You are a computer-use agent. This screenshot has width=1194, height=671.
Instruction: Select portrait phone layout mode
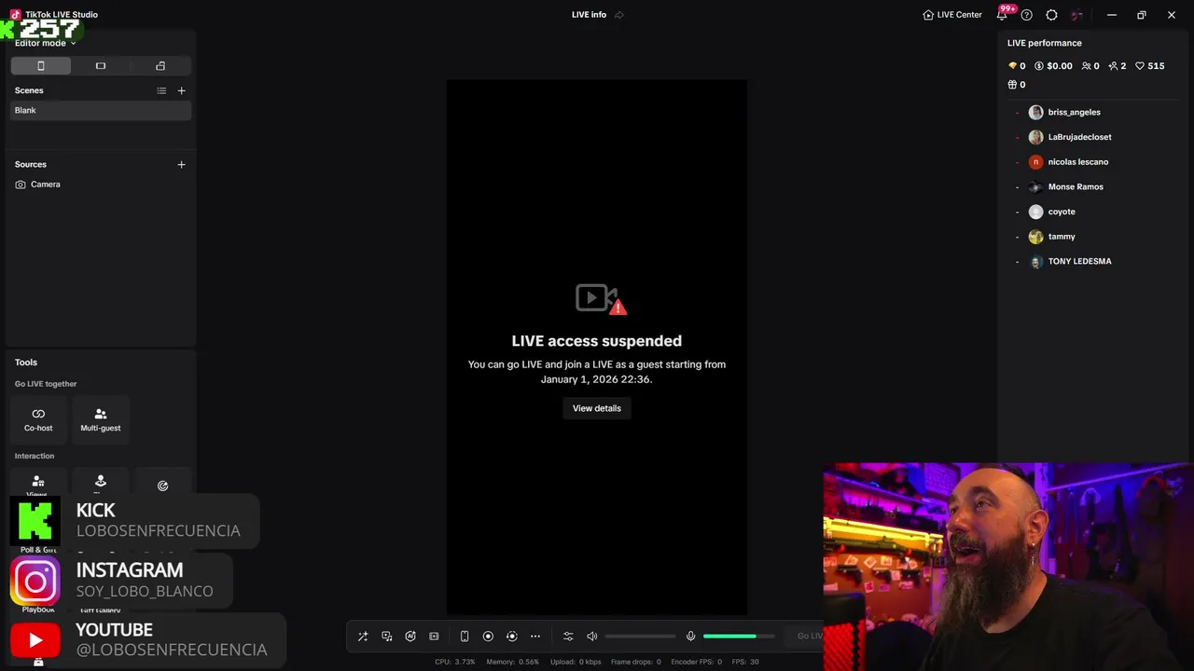click(x=41, y=66)
